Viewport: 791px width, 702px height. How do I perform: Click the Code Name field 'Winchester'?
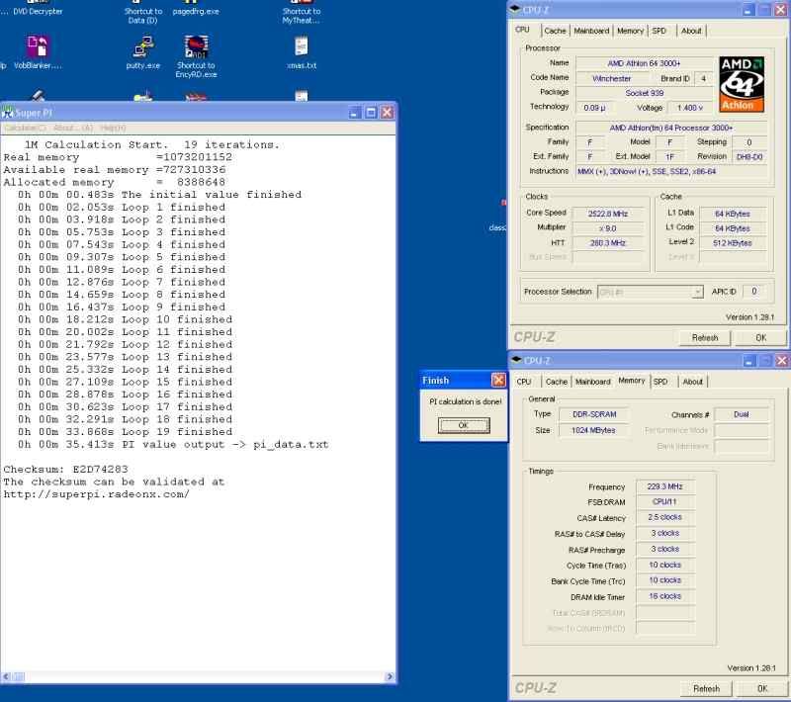click(x=611, y=79)
